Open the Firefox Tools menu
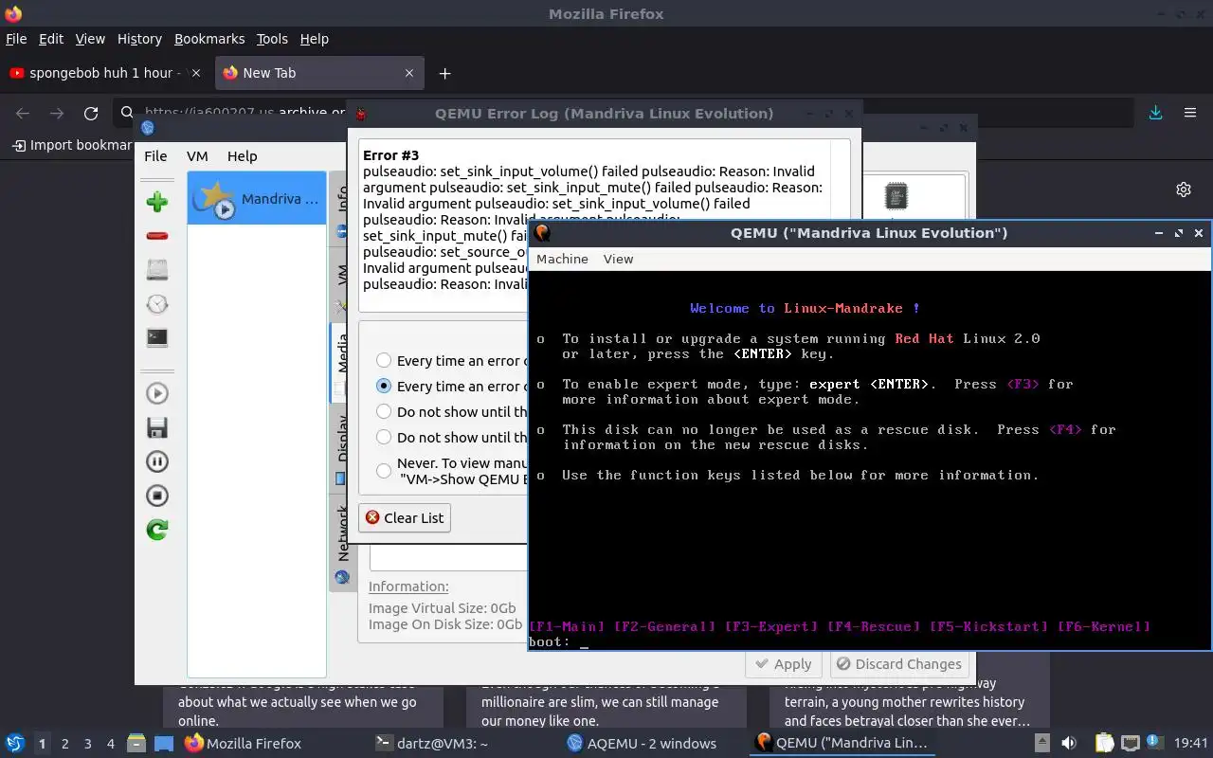 [x=272, y=39]
